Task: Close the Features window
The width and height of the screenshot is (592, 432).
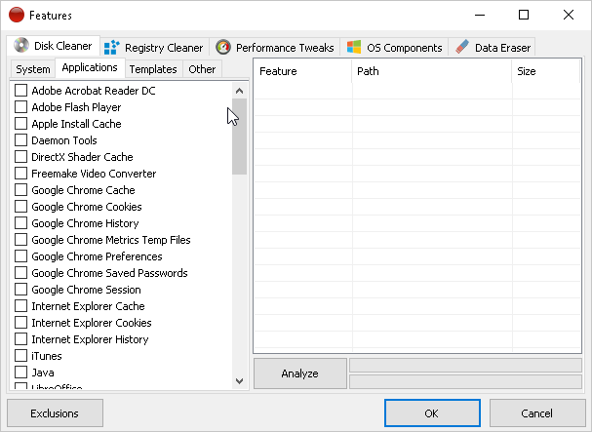Action: (569, 15)
